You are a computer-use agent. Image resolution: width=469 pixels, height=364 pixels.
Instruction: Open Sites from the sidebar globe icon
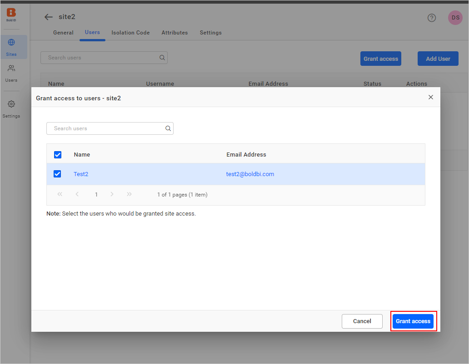11,43
